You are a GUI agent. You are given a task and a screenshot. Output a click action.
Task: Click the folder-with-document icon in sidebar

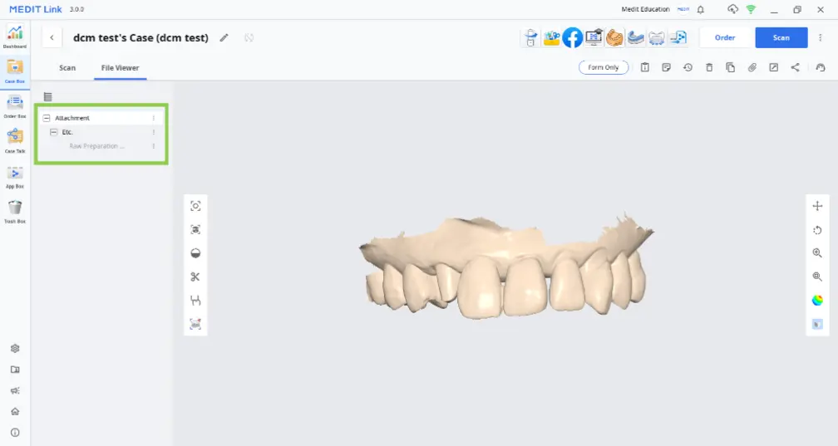[15, 370]
